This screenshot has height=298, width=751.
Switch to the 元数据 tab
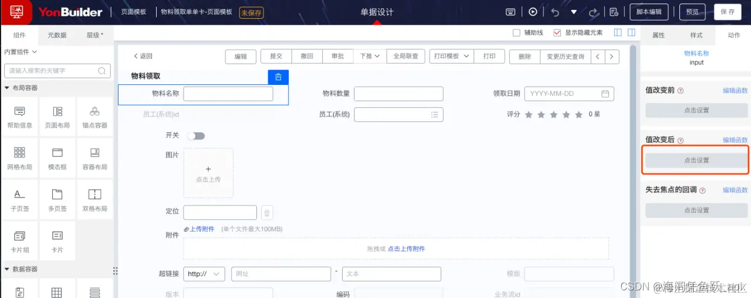point(57,35)
